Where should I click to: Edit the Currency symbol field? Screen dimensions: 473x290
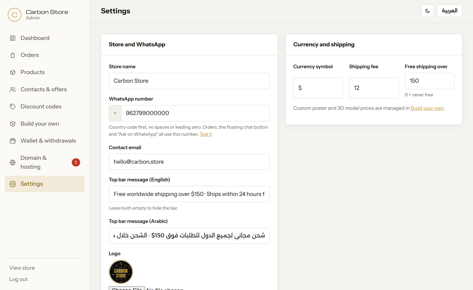[x=318, y=88]
